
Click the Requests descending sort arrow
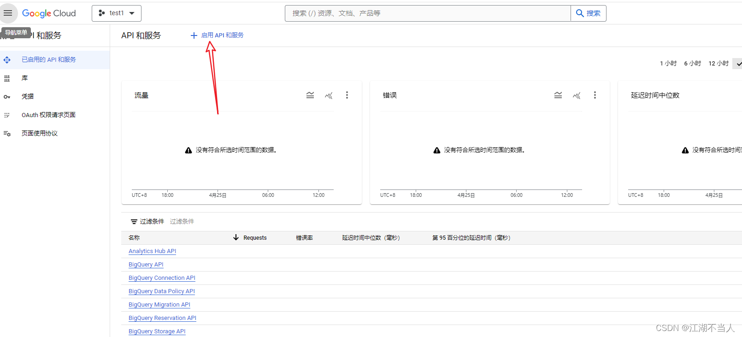(236, 237)
